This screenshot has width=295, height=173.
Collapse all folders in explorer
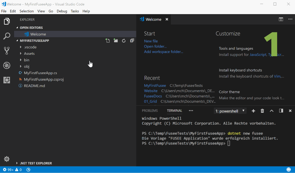tap(132, 40)
